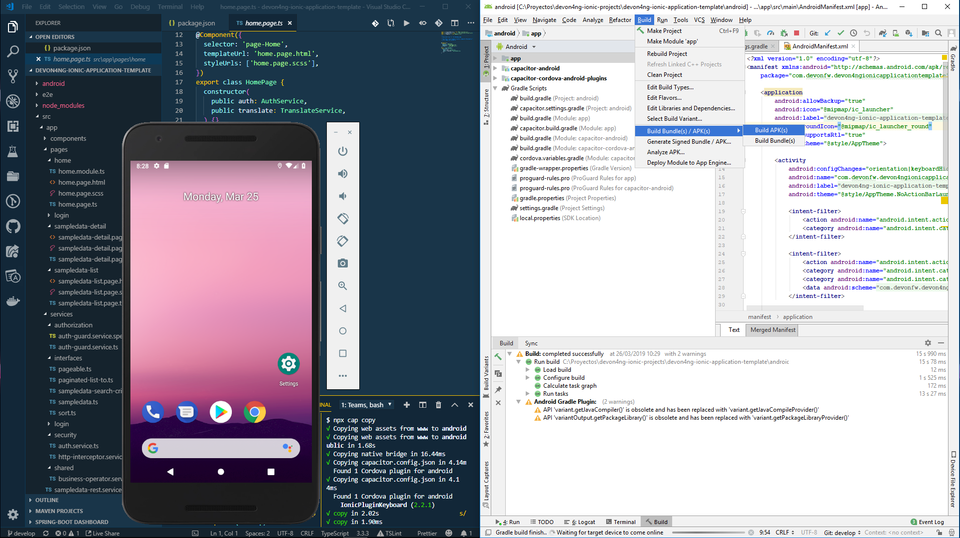Take an emulator screenshot with the camera icon
The image size is (960, 538).
342,264
